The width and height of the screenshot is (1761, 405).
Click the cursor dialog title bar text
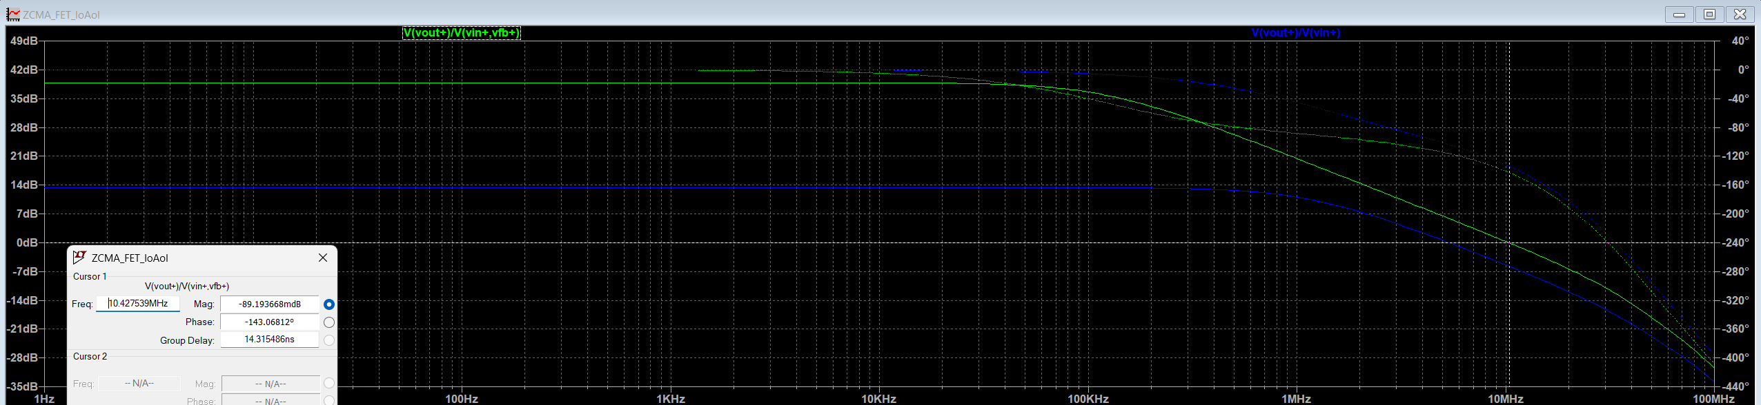point(130,258)
